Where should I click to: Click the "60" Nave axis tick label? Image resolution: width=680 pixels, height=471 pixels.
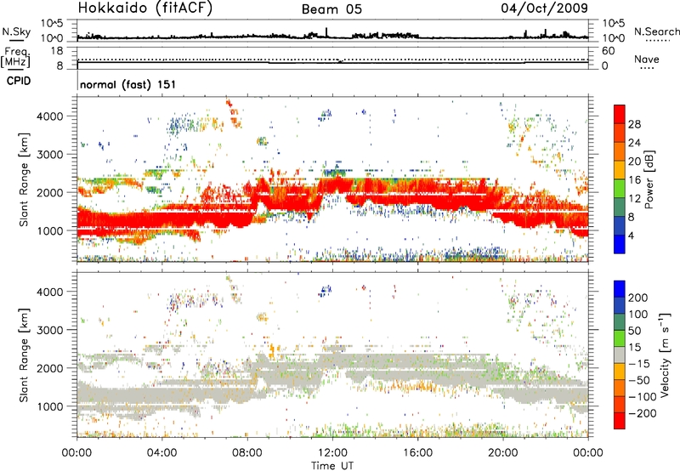click(x=608, y=51)
